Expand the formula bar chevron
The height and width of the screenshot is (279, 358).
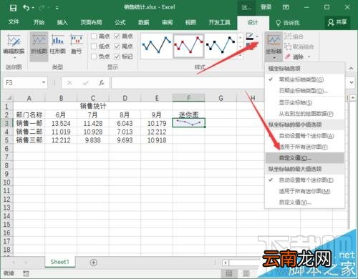(352, 82)
